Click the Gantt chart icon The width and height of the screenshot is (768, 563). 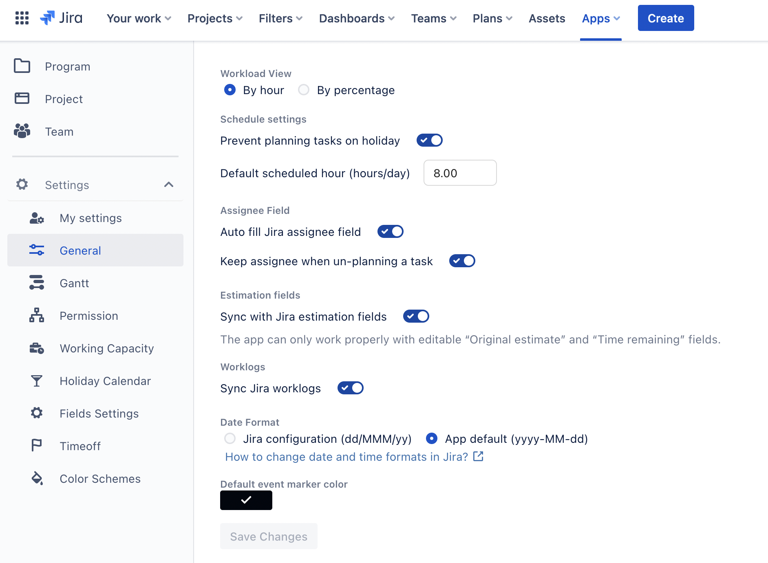coord(37,283)
